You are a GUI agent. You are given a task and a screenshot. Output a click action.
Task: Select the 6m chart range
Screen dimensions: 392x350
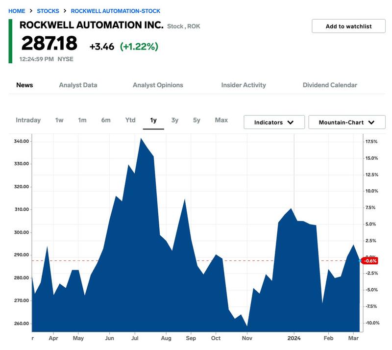click(x=106, y=120)
